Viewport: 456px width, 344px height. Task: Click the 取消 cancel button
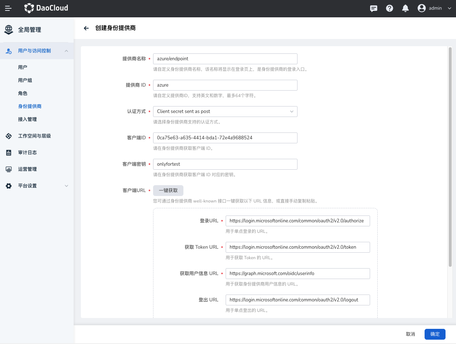tap(411, 334)
